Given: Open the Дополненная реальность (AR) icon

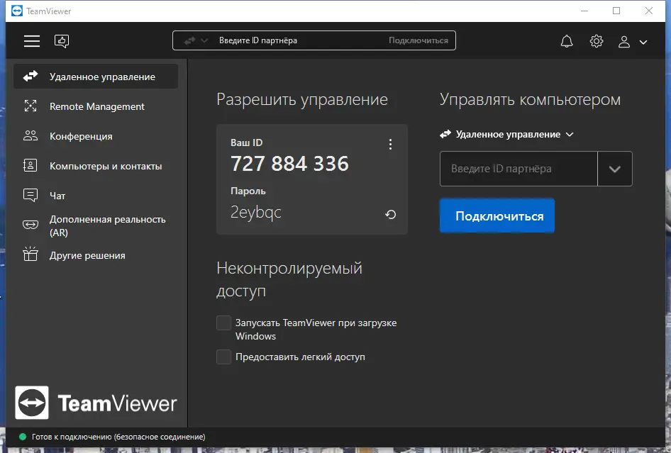Looking at the screenshot, I should click(30, 225).
